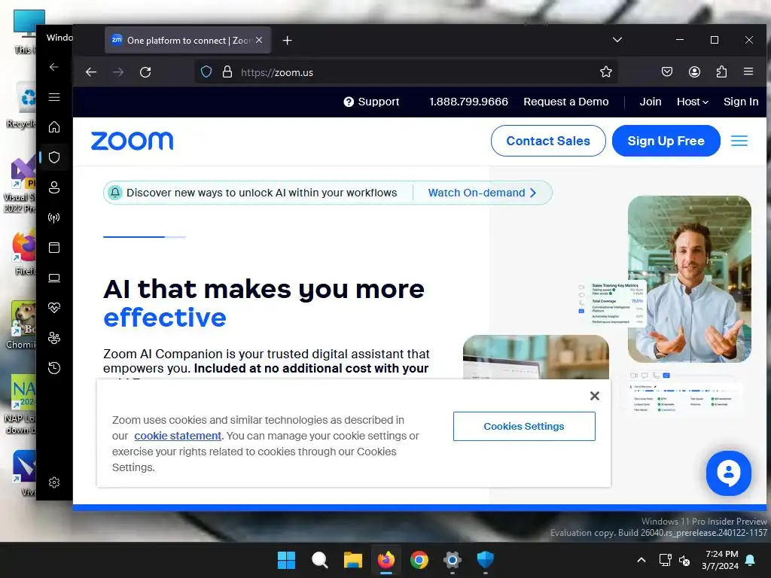Open Zoom Support link
Viewport: 771px width, 578px height.
[x=372, y=102]
